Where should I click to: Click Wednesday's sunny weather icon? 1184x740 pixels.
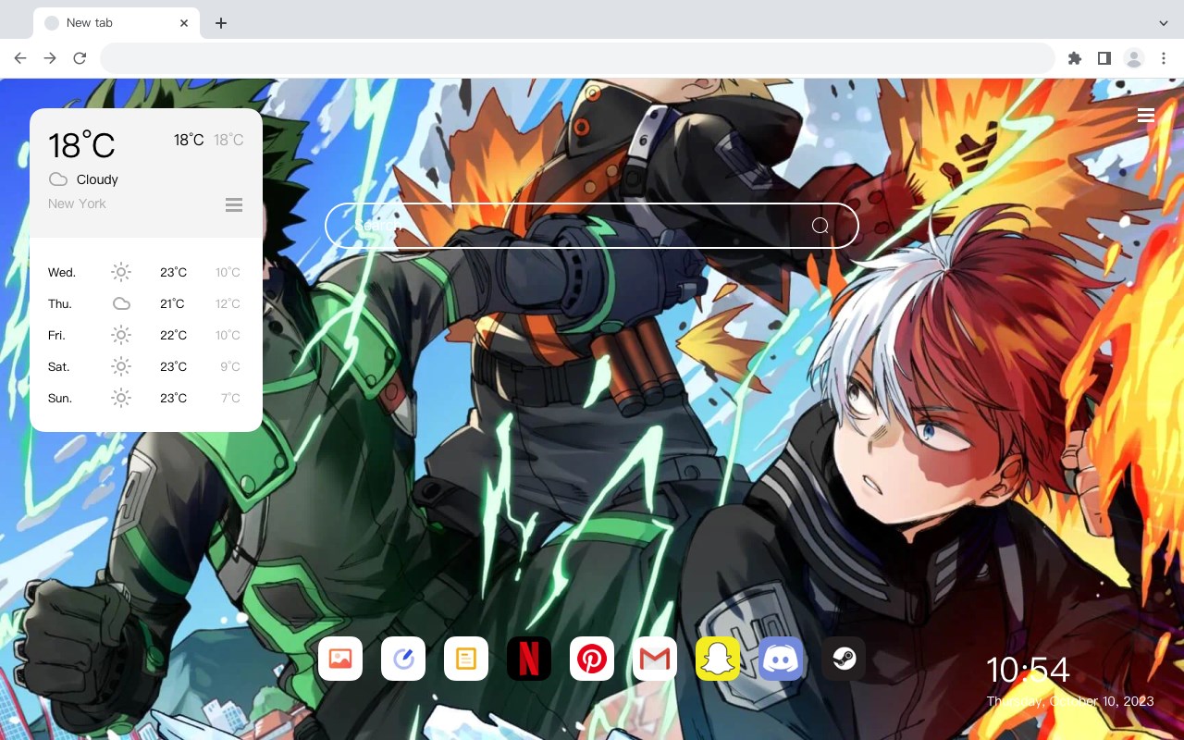coord(121,272)
